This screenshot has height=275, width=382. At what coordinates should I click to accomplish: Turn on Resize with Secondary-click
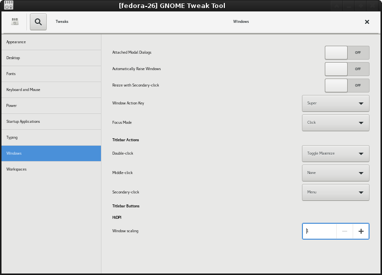[x=347, y=85]
